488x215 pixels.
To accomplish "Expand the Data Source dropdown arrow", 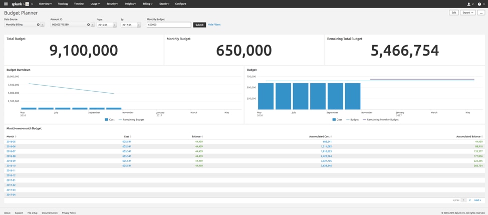I will (42, 24).
